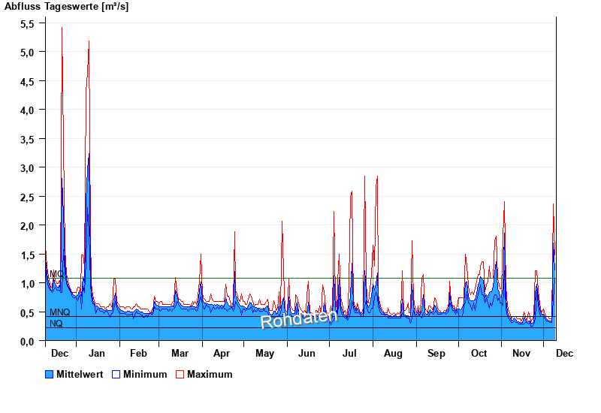The height and width of the screenshot is (413, 601).
Task: Select the Jul month label on axis
Action: [349, 353]
